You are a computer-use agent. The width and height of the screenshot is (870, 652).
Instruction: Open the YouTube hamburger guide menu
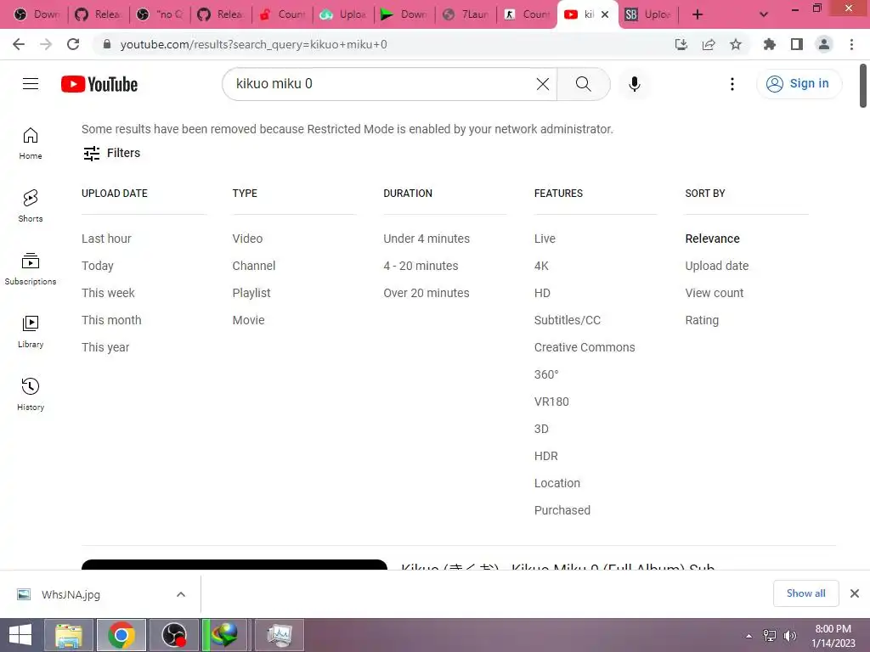(31, 84)
